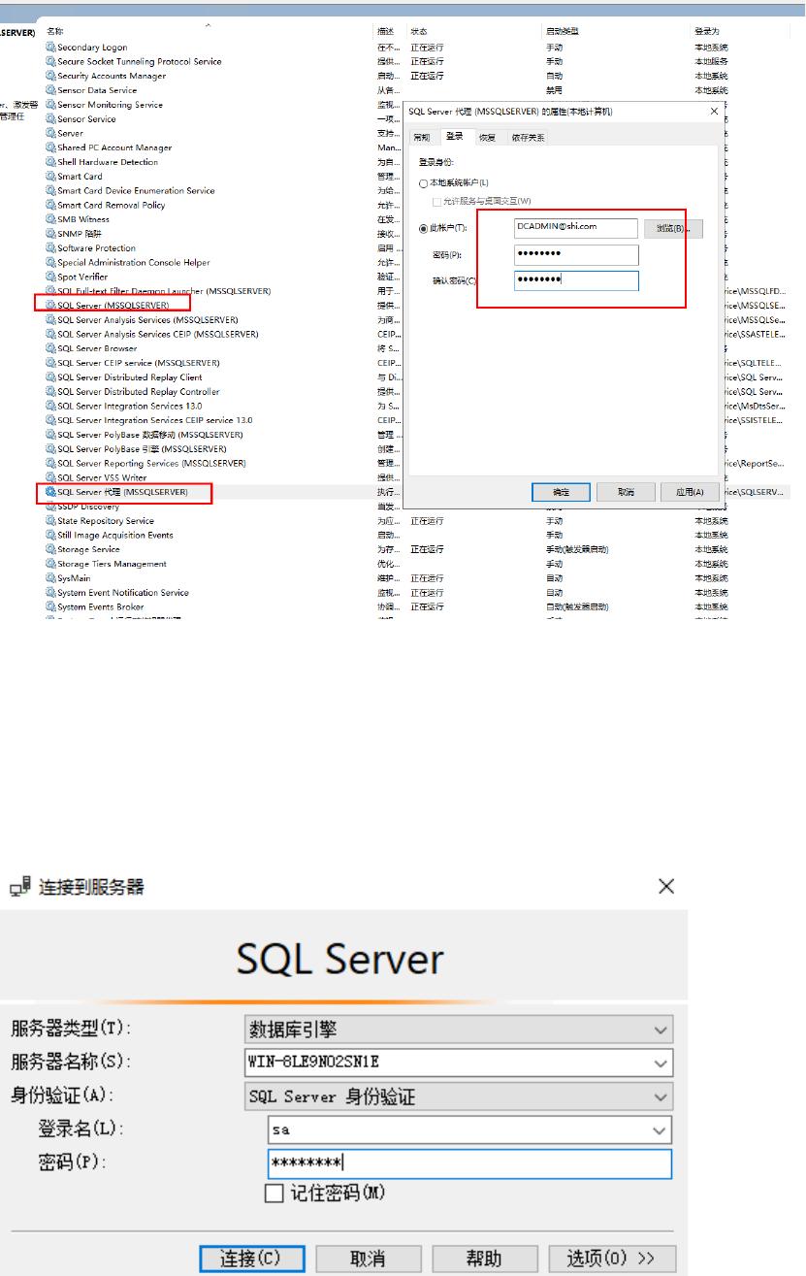The height and width of the screenshot is (1276, 806).
Task: Click the gear icon of SQL Server VSS Writer
Action: coord(50,477)
